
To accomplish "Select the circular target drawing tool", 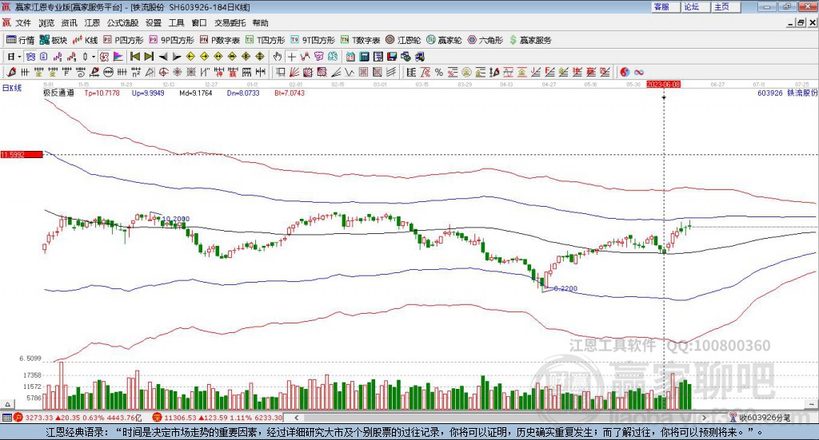I will coord(163,72).
